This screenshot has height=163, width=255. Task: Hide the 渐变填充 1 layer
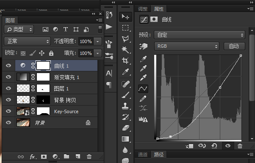(x=8, y=77)
